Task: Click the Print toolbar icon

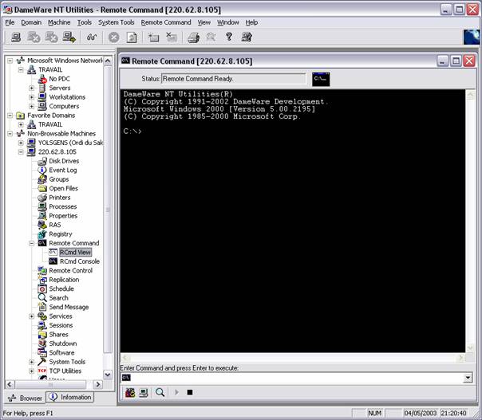Action: click(x=194, y=37)
